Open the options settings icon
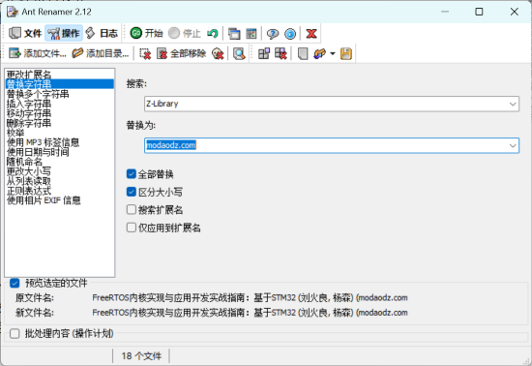 point(251,33)
